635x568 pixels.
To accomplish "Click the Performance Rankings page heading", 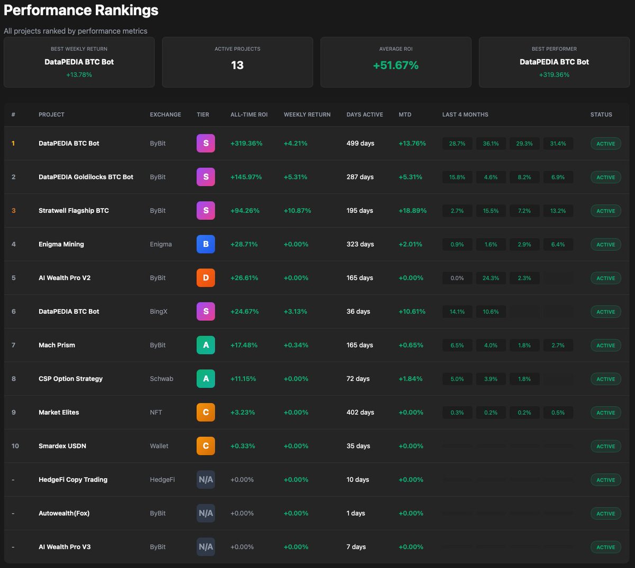I will pyautogui.click(x=81, y=10).
